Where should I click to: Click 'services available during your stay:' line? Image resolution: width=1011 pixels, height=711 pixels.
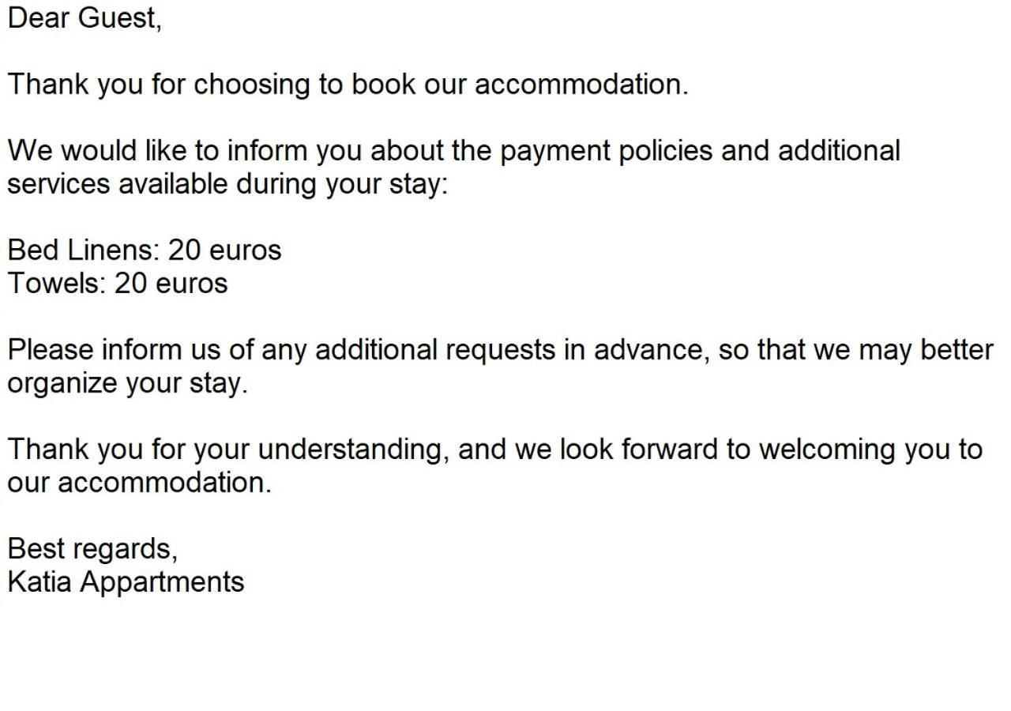(x=227, y=184)
